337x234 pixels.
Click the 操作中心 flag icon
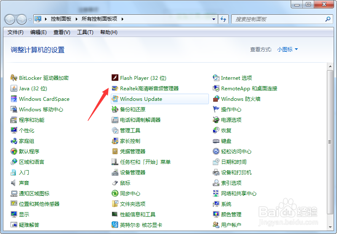(x=216, y=109)
